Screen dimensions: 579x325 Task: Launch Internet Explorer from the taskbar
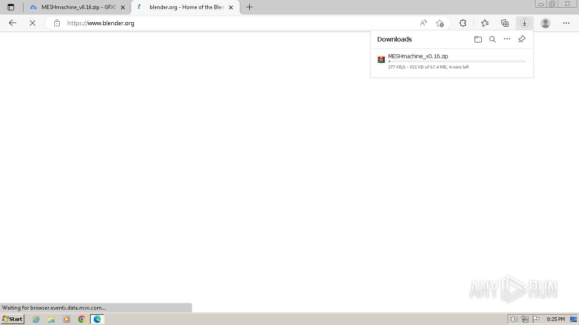(x=36, y=319)
